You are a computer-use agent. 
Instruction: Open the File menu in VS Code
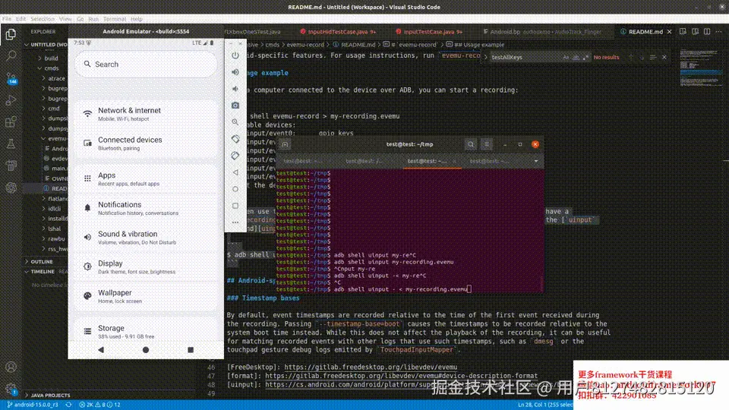click(7, 19)
